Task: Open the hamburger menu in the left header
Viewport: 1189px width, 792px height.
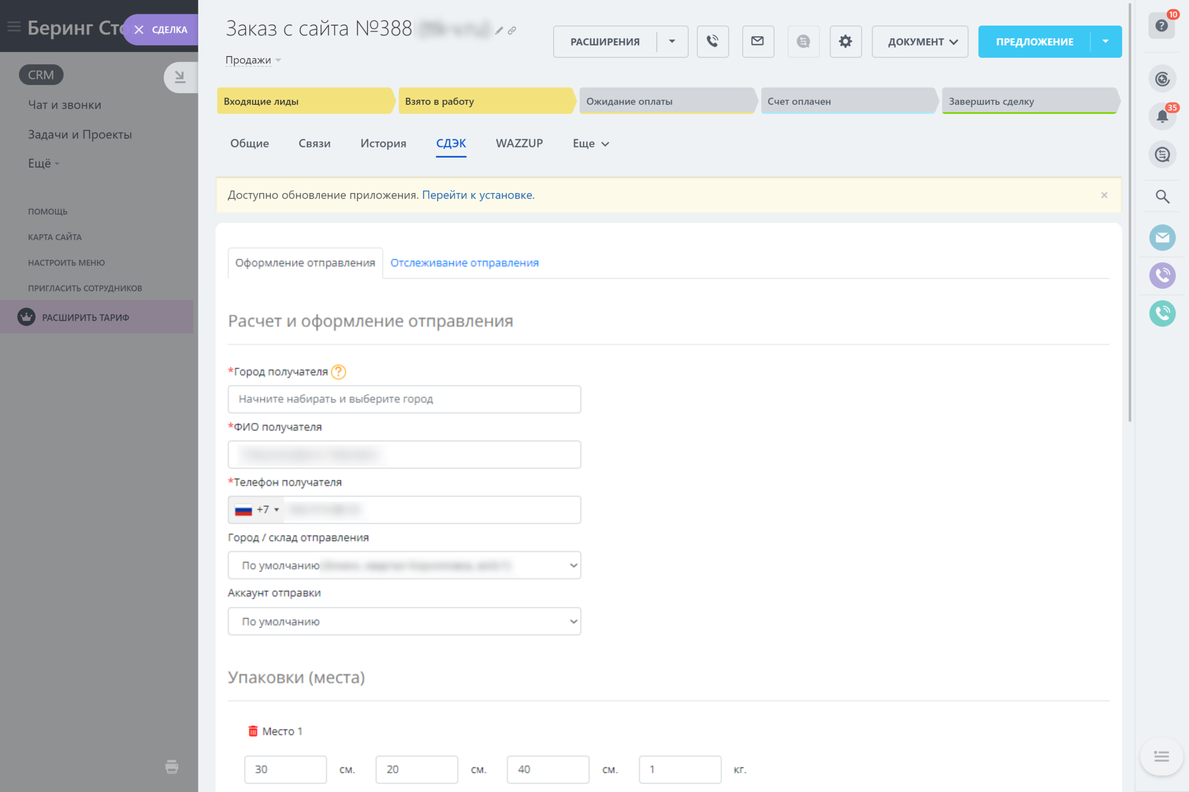Action: click(13, 27)
